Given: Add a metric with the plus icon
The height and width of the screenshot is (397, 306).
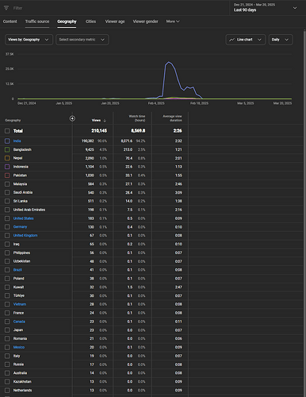Looking at the screenshot, I should tap(72, 118).
